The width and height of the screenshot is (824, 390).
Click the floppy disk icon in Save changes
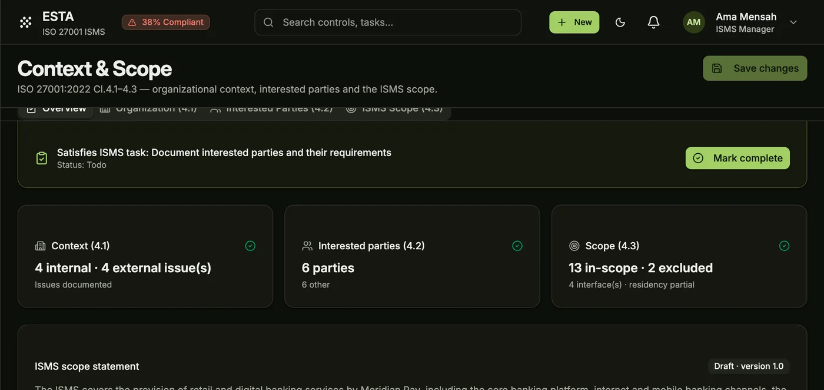(x=717, y=68)
